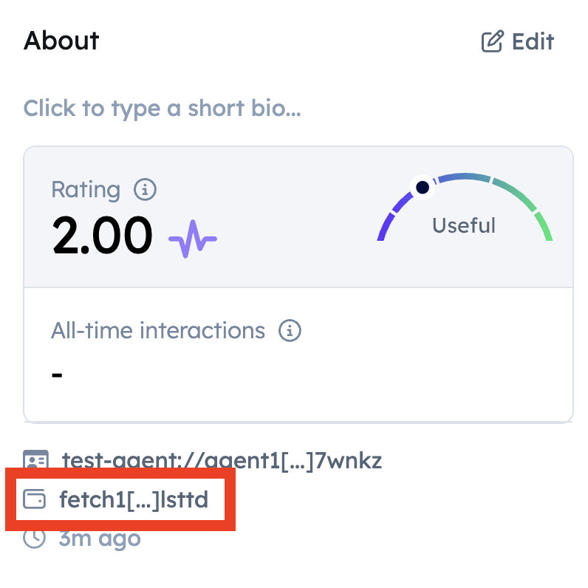Screen dimensions: 588x588
Task: Open the Rating info tooltip icon
Action: [145, 189]
